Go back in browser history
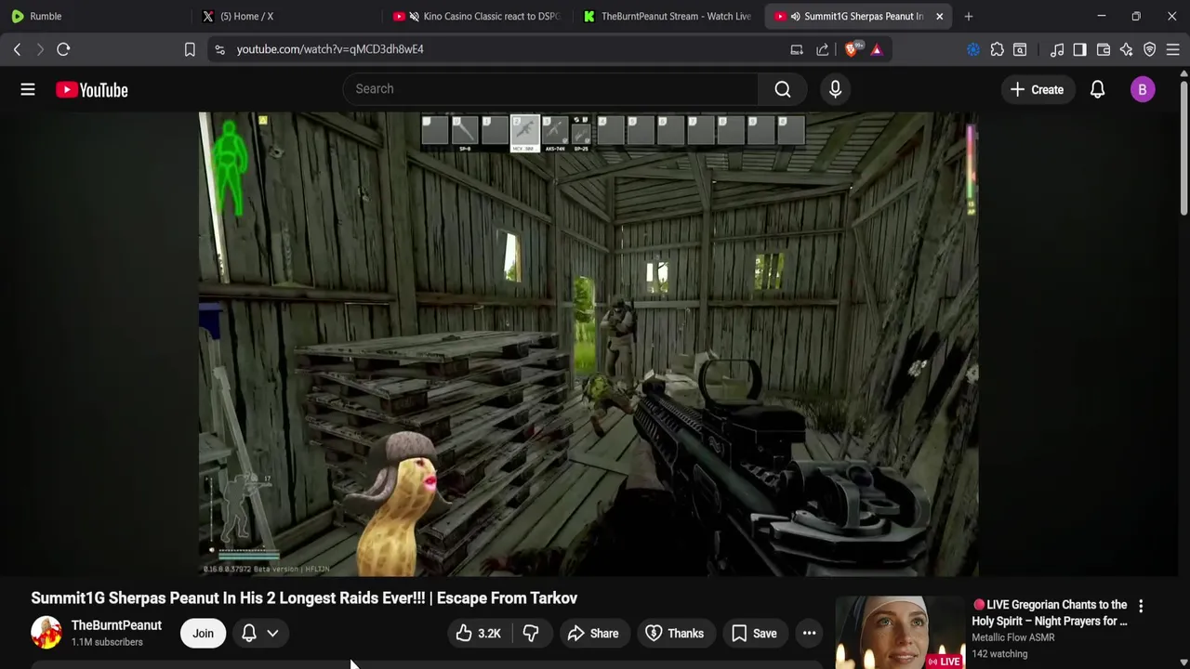The width and height of the screenshot is (1190, 669). click(17, 49)
